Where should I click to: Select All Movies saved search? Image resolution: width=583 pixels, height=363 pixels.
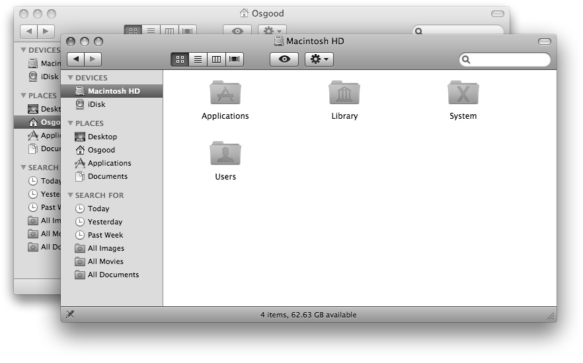tap(105, 261)
